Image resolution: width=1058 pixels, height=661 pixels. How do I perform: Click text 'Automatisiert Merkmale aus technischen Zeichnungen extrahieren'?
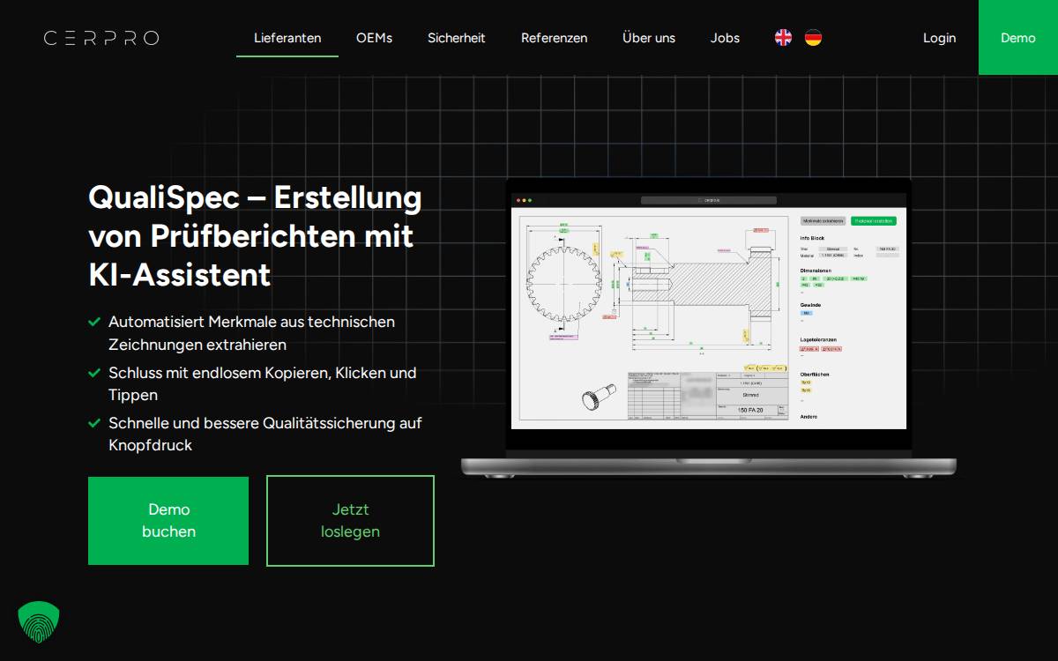point(251,333)
